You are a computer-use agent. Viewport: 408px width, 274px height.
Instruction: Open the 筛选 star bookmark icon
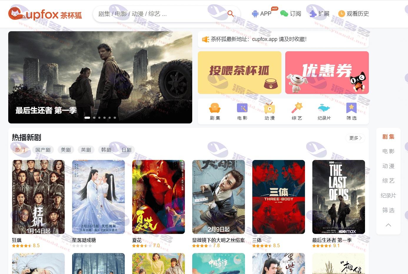pyautogui.click(x=351, y=108)
